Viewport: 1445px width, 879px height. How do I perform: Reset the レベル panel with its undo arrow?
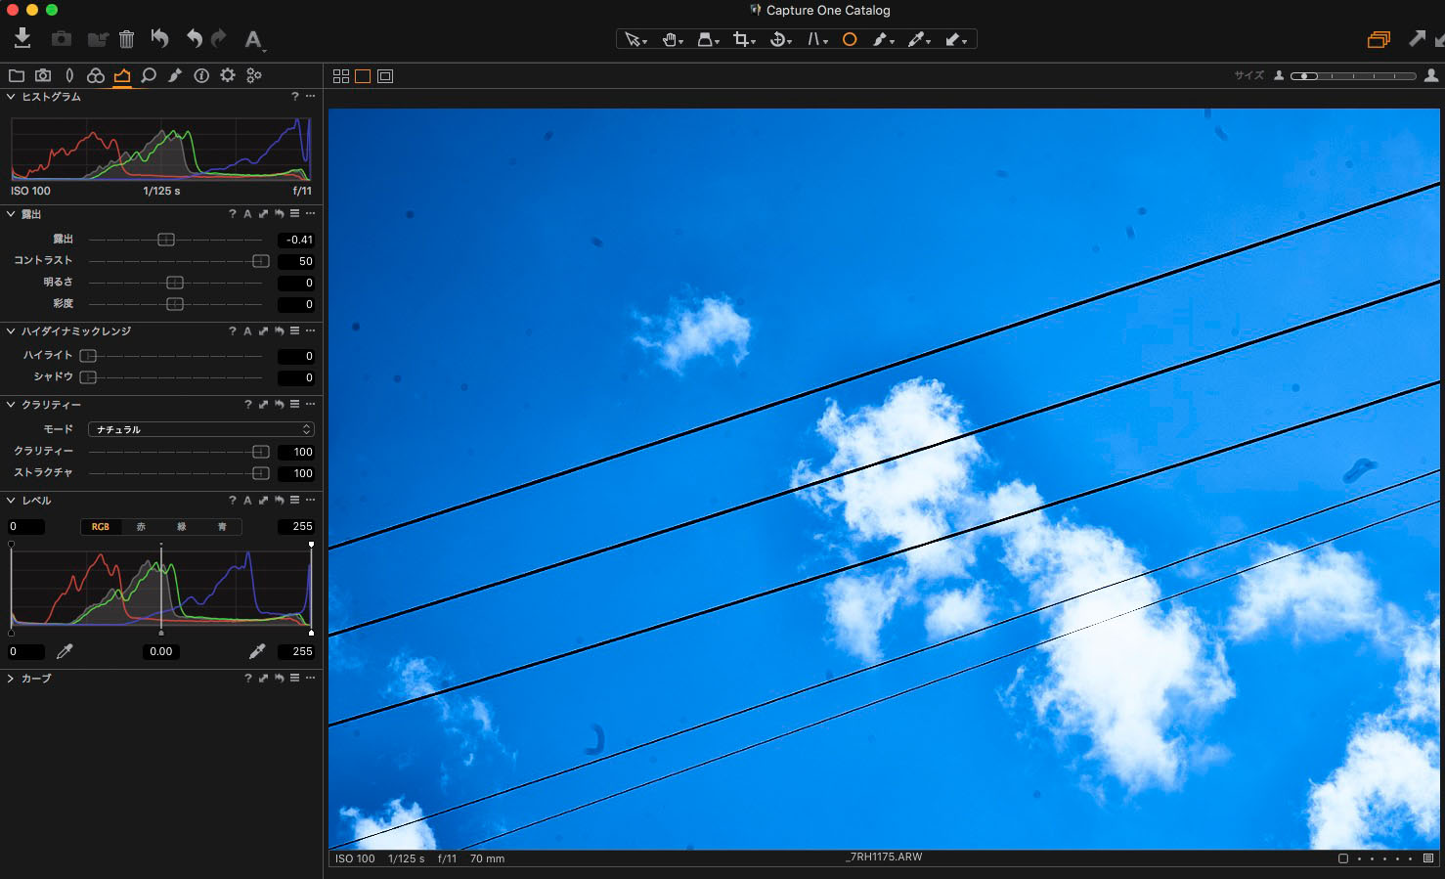point(279,501)
